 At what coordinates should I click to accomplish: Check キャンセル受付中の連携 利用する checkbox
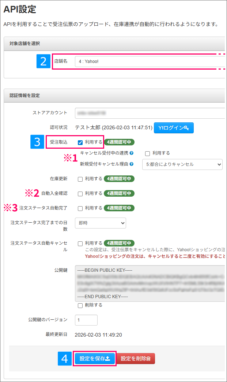[147, 153]
